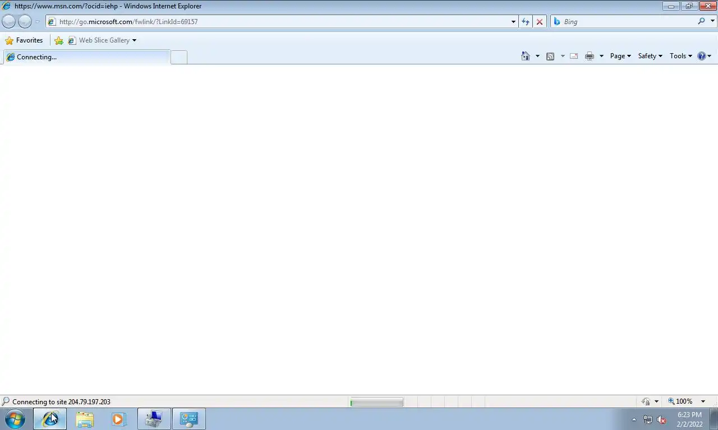Launch Windows Media Player from taskbar
Viewport: 718px width, 430px height.
pos(118,419)
